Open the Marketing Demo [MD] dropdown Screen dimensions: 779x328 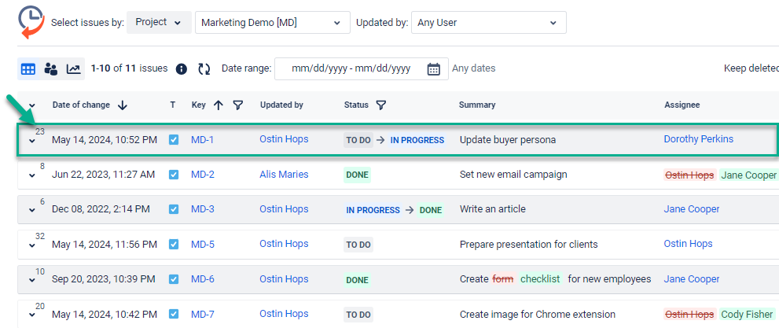coord(272,23)
